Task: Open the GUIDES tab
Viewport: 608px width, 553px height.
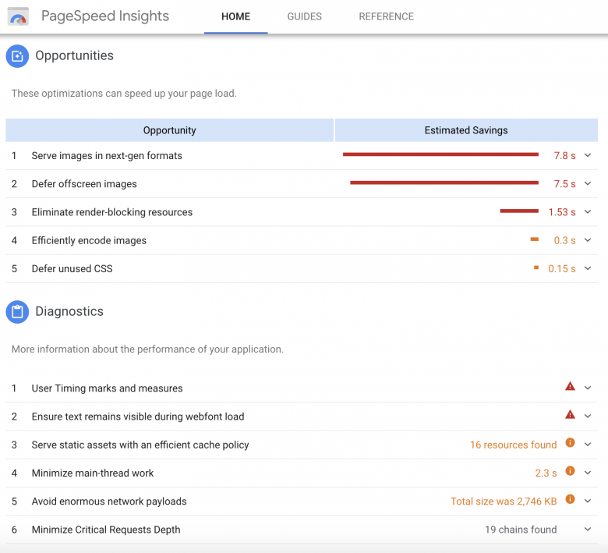Action: (304, 16)
